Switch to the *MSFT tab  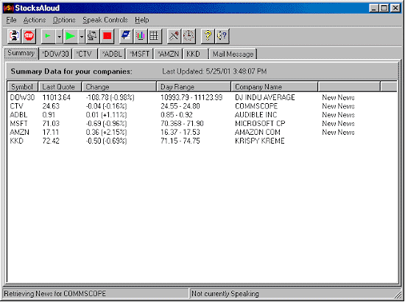click(140, 54)
